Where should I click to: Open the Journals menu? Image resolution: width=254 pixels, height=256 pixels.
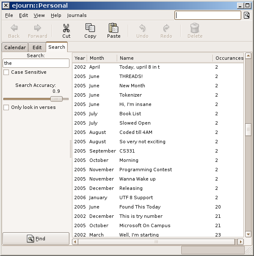tap(77, 15)
